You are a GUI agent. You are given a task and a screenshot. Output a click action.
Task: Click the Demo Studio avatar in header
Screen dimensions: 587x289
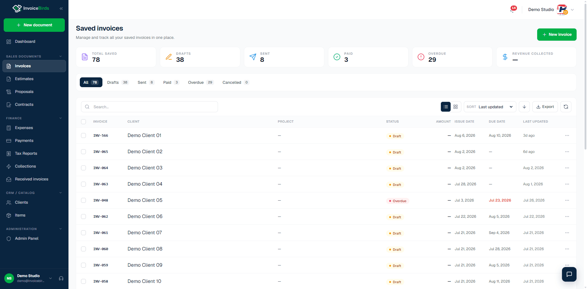(562, 9)
